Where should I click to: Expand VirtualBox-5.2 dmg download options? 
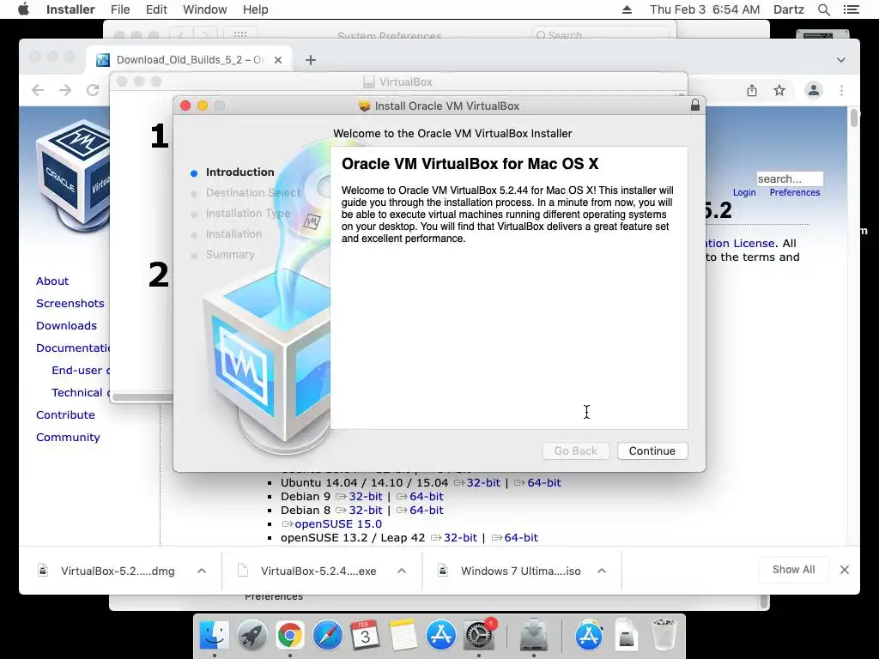(x=202, y=571)
